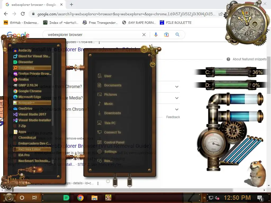This screenshot has width=271, height=203.
Task: Search by image with camera icon
Action: 166,35
